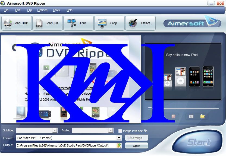The width and height of the screenshot is (226, 156).
Task: Open the snapshot folder below the preview
Action: point(203,116)
